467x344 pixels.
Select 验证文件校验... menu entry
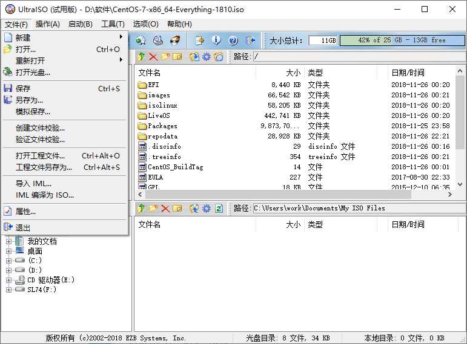pyautogui.click(x=65, y=140)
